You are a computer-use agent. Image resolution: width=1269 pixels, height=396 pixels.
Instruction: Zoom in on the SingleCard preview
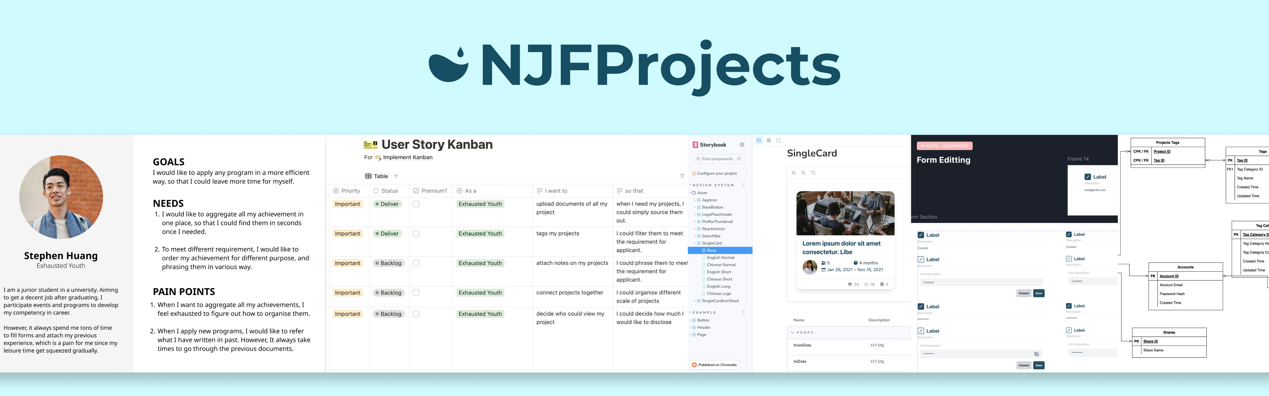(x=794, y=173)
